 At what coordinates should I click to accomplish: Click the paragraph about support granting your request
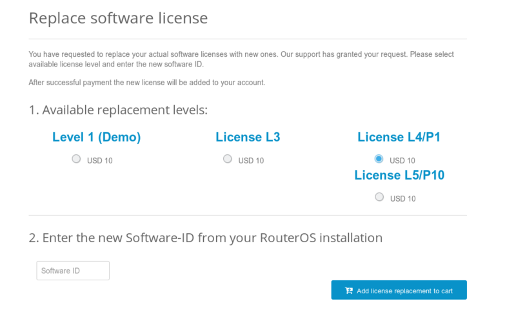pos(241,59)
